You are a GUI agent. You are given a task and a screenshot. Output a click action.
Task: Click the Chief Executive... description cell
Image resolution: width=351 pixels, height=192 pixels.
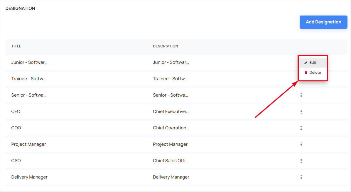tap(171, 112)
